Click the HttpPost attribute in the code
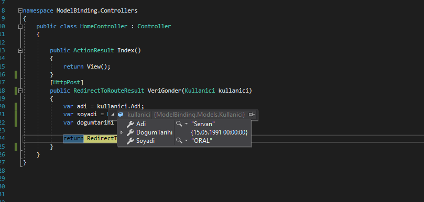The width and height of the screenshot is (424, 202). click(x=67, y=82)
